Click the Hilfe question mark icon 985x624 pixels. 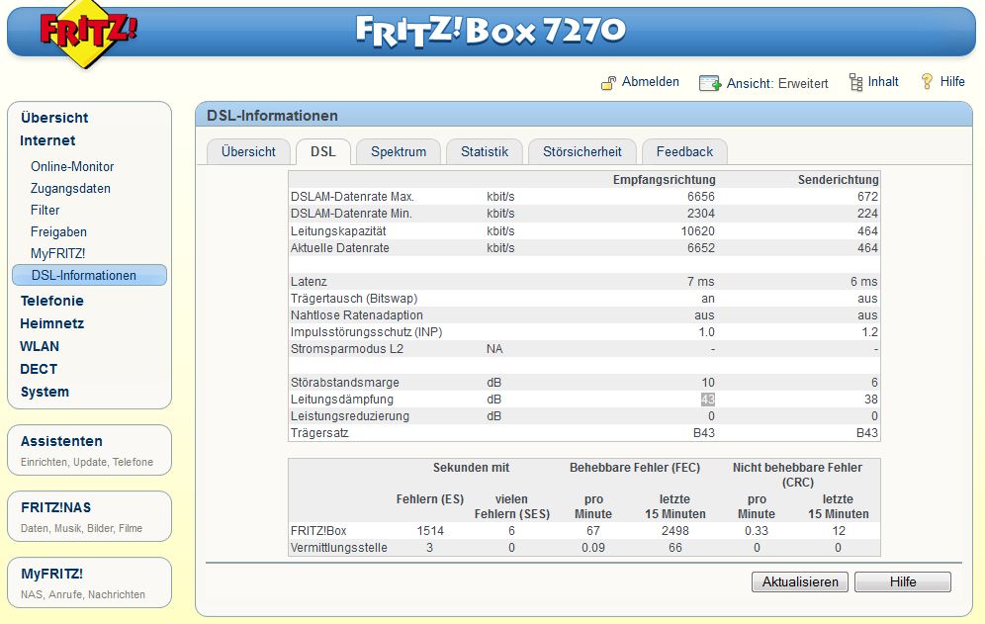[x=927, y=81]
